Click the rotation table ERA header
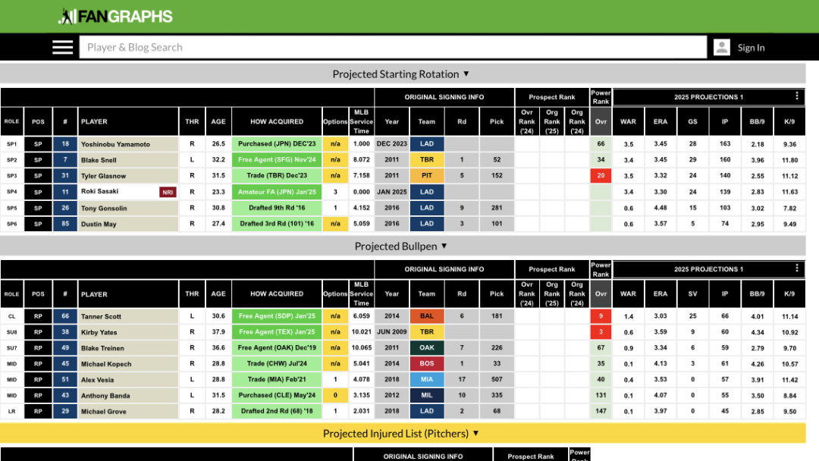Image resolution: width=819 pixels, height=461 pixels. pyautogui.click(x=661, y=121)
